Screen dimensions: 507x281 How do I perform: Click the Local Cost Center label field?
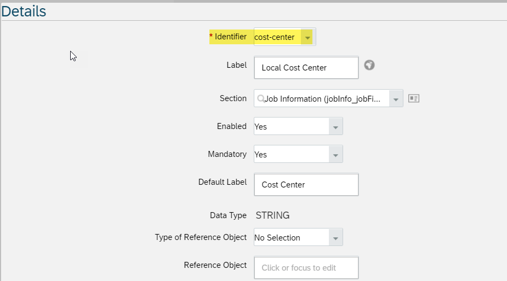tap(306, 68)
